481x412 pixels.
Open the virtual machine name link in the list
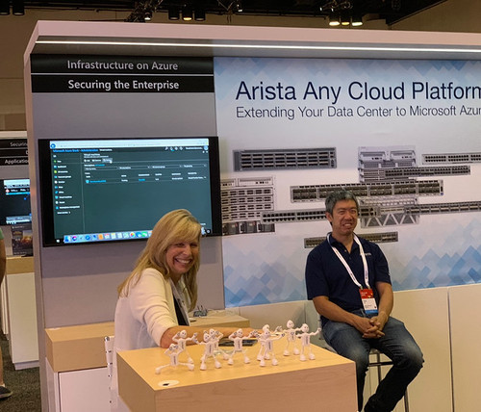coord(98,181)
